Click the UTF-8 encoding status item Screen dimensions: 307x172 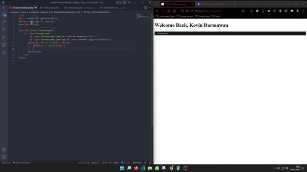[x=104, y=162]
